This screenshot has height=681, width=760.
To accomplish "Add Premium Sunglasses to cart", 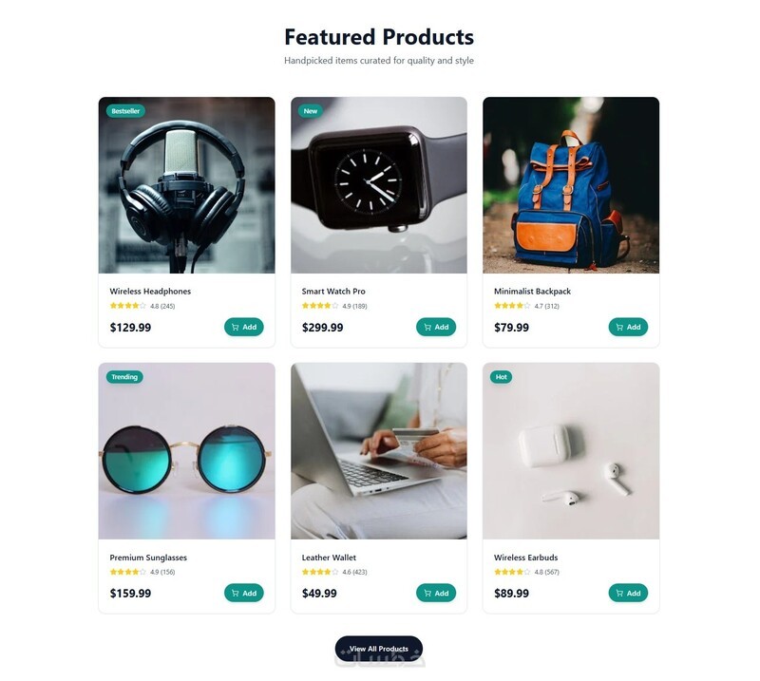I will [244, 594].
